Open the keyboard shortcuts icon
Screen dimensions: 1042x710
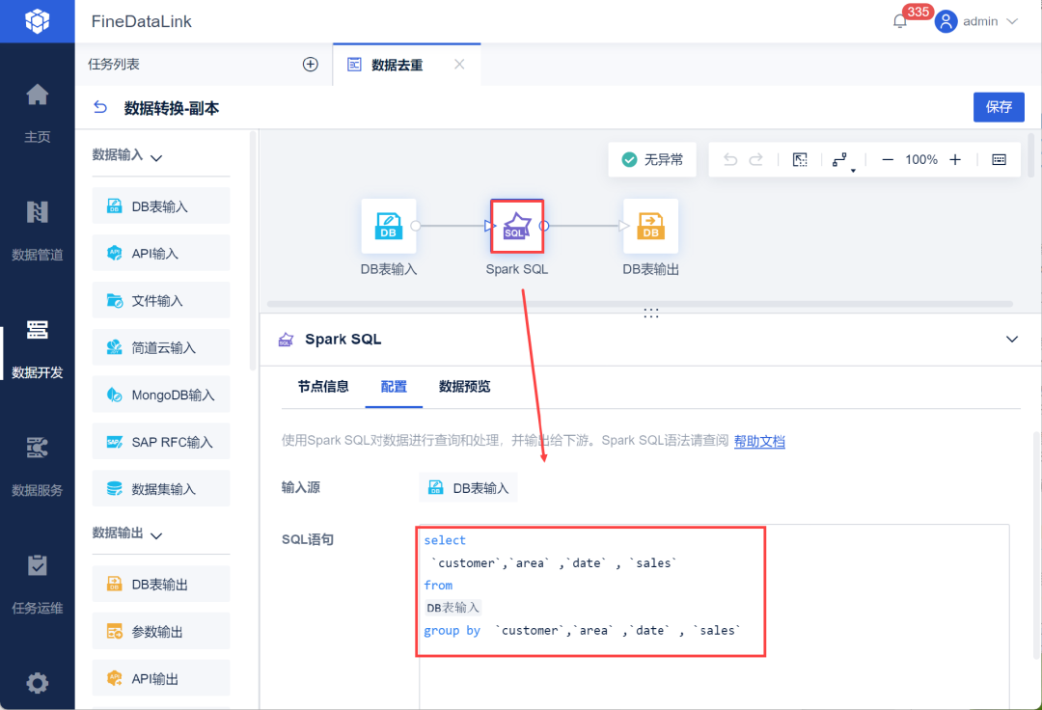click(999, 159)
